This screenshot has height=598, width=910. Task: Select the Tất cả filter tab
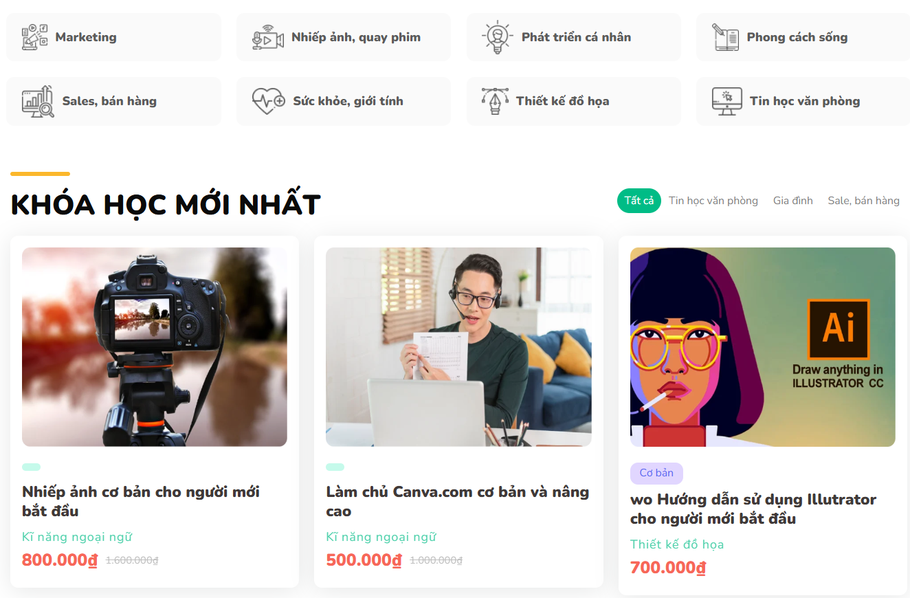point(639,201)
